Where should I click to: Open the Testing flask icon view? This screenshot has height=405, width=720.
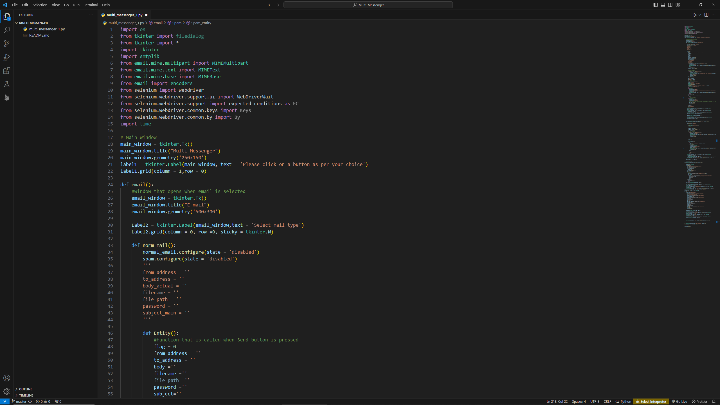click(7, 84)
